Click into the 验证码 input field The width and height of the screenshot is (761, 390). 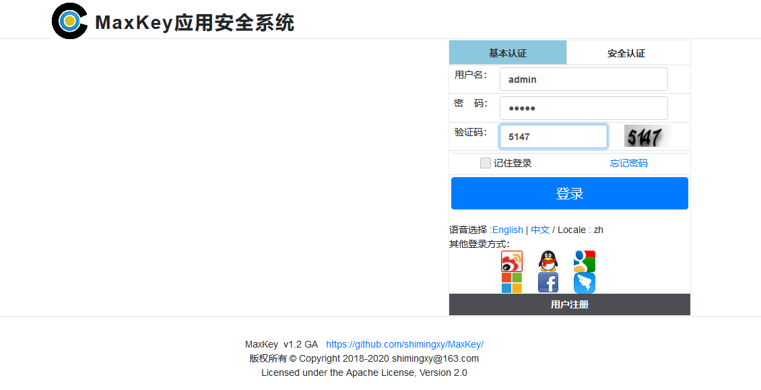tap(553, 137)
